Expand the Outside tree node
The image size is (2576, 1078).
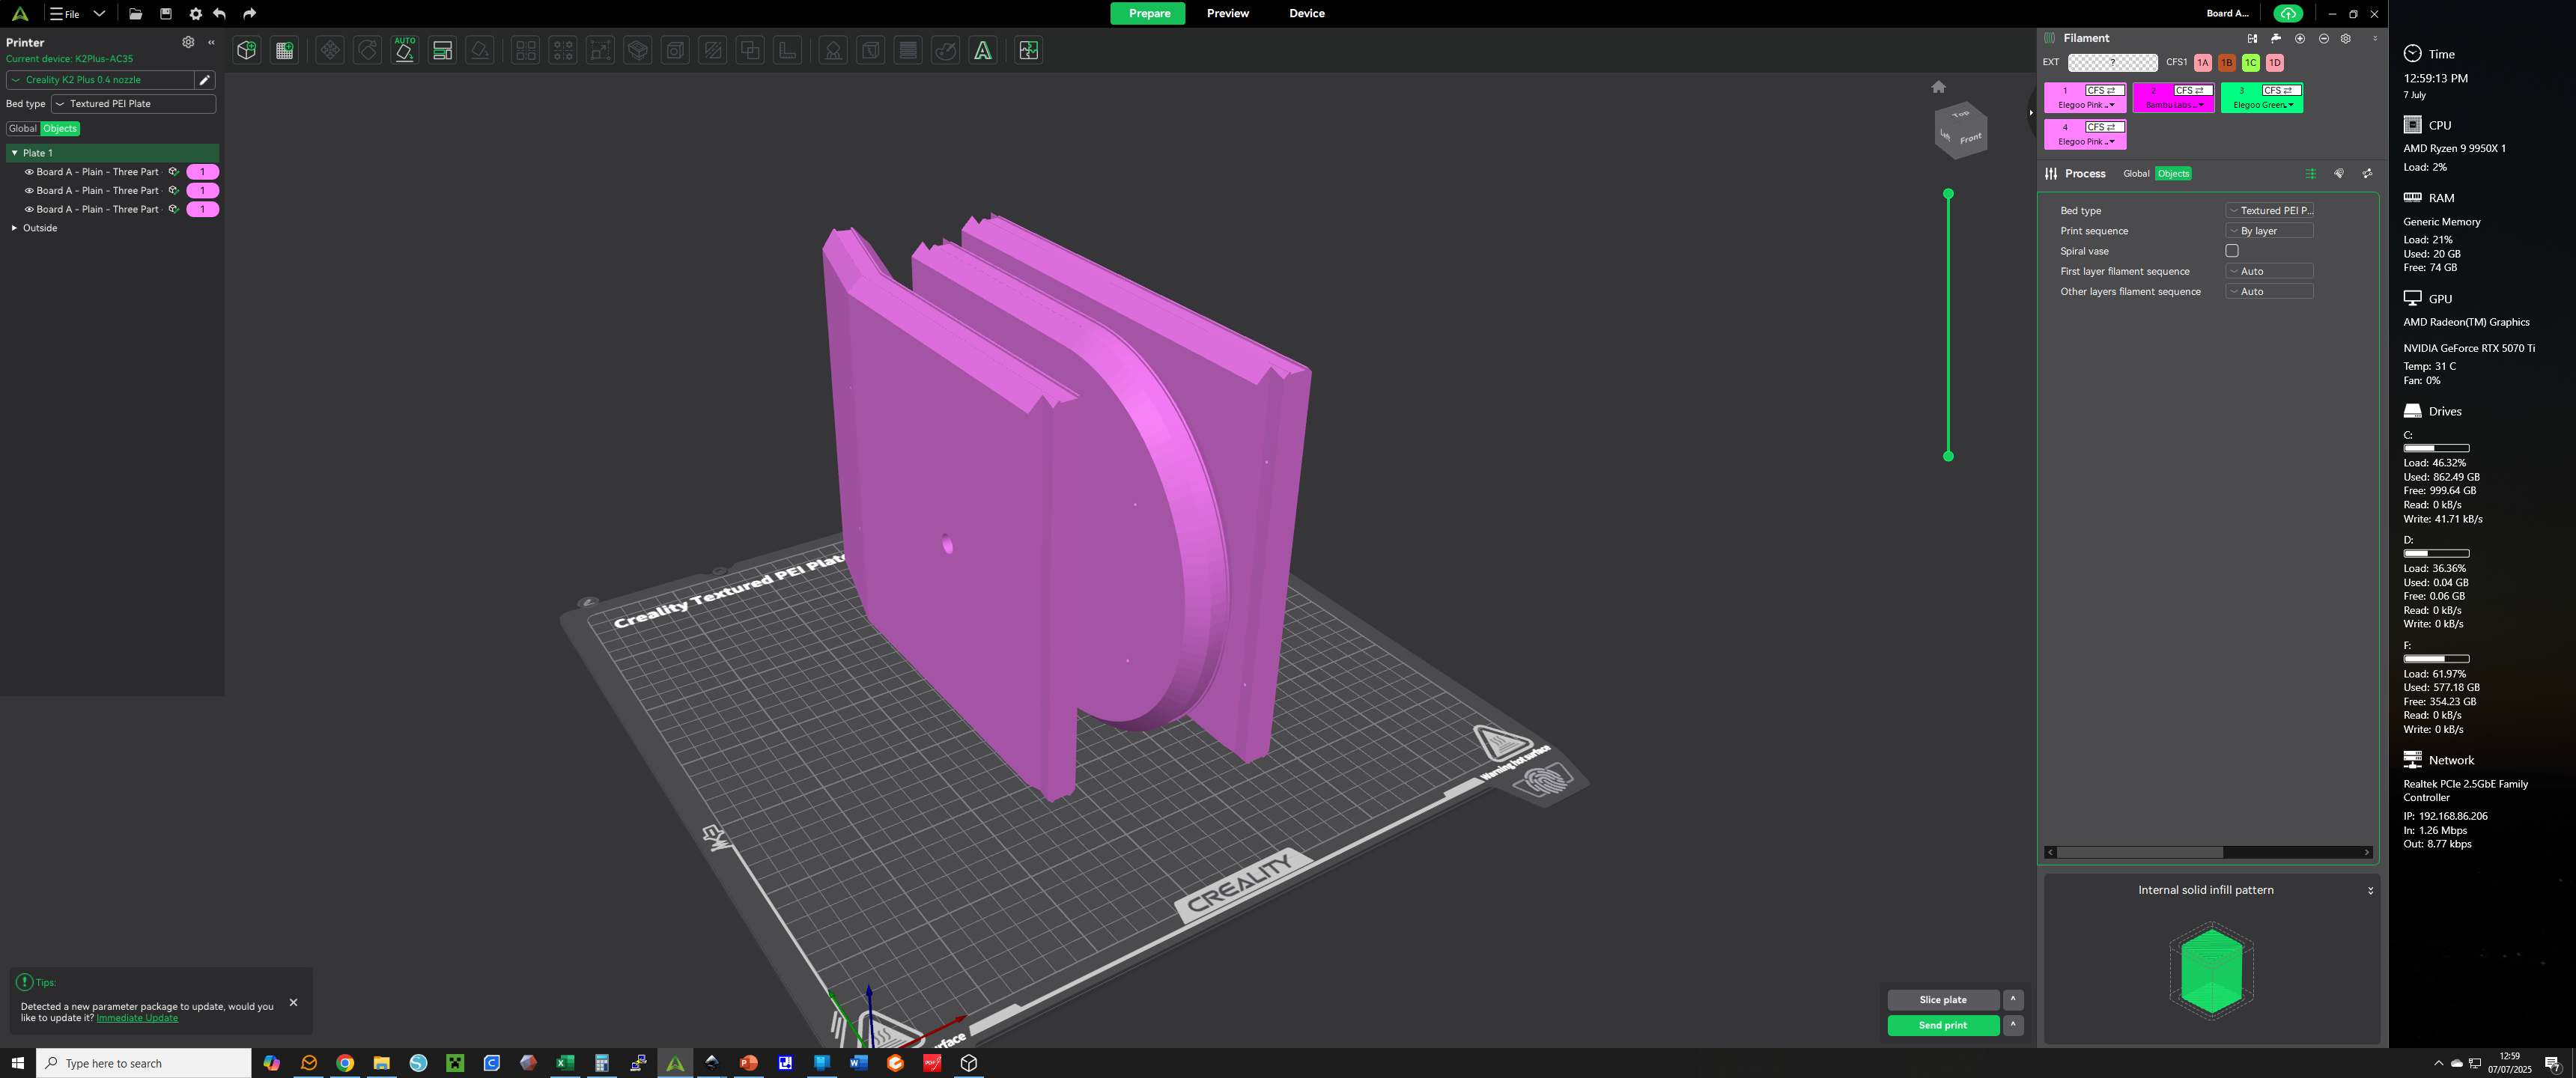[14, 228]
